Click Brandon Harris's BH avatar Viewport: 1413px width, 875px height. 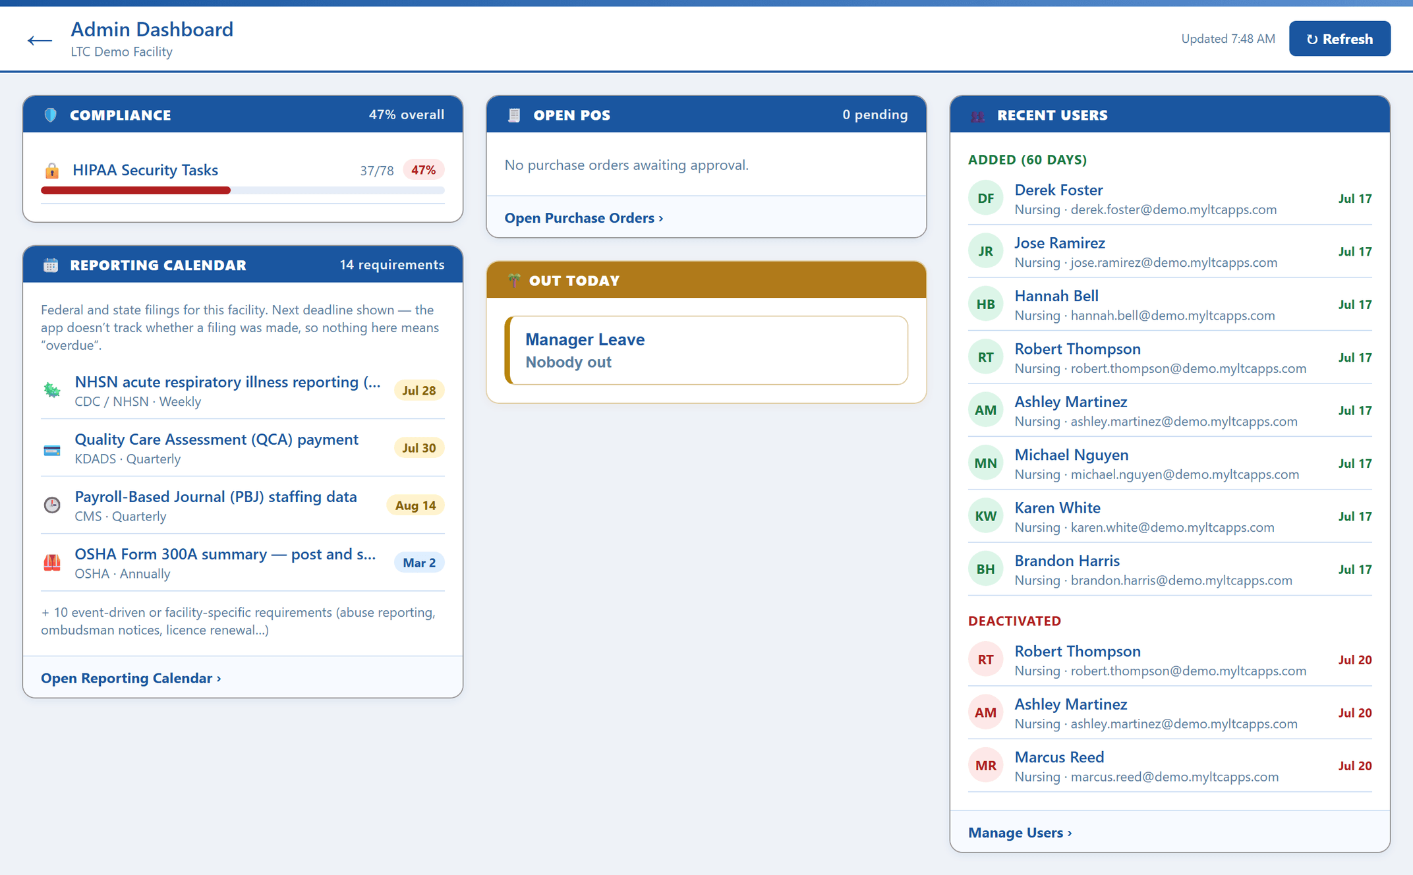click(x=985, y=569)
